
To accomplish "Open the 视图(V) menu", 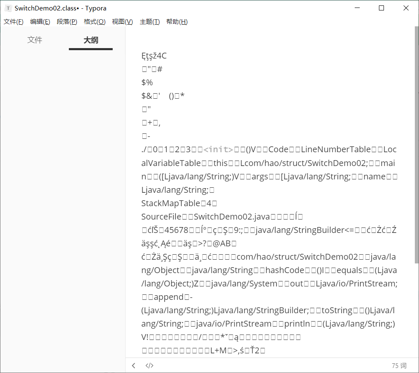I will pyautogui.click(x=122, y=22).
